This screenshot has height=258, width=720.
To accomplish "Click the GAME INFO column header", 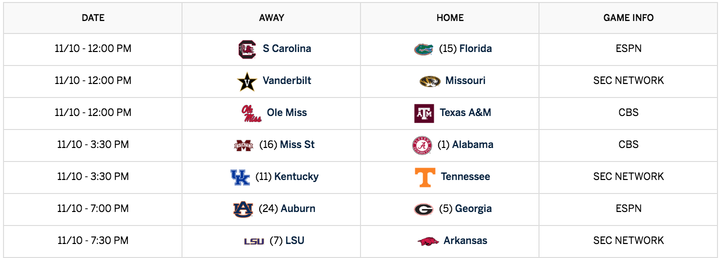I will (x=628, y=18).
